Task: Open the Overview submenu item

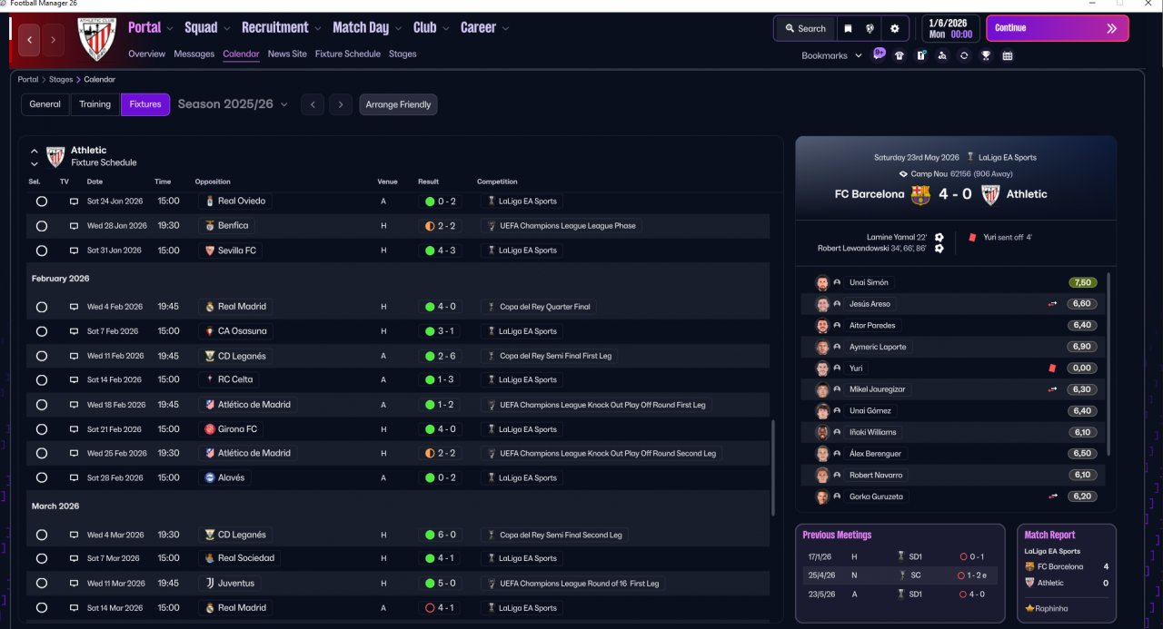Action: pos(146,54)
